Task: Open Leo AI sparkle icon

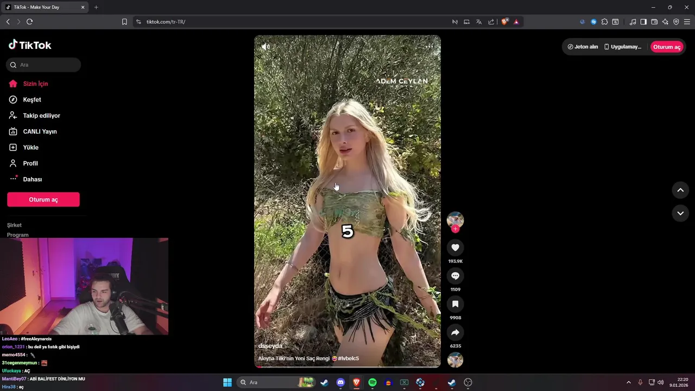Action: tap(665, 22)
